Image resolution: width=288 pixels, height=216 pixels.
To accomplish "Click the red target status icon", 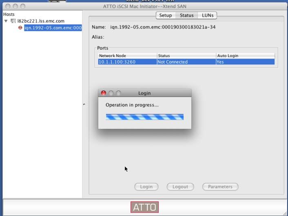I will [x=20, y=28].
